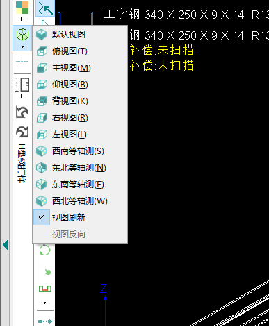Click the 左视图(L) cube icon
The image size is (269, 326).
pos(42,135)
